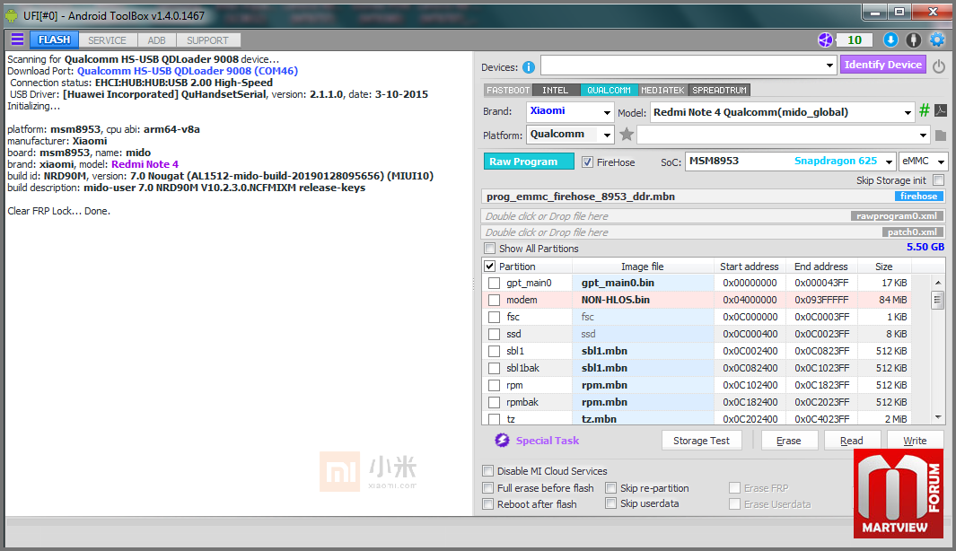Toggle the Partition header select-all checkbox
This screenshot has height=551, width=956.
click(489, 267)
